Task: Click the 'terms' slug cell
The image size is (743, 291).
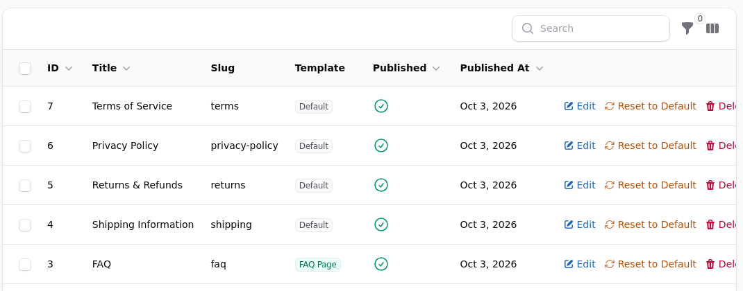Action: [x=224, y=106]
